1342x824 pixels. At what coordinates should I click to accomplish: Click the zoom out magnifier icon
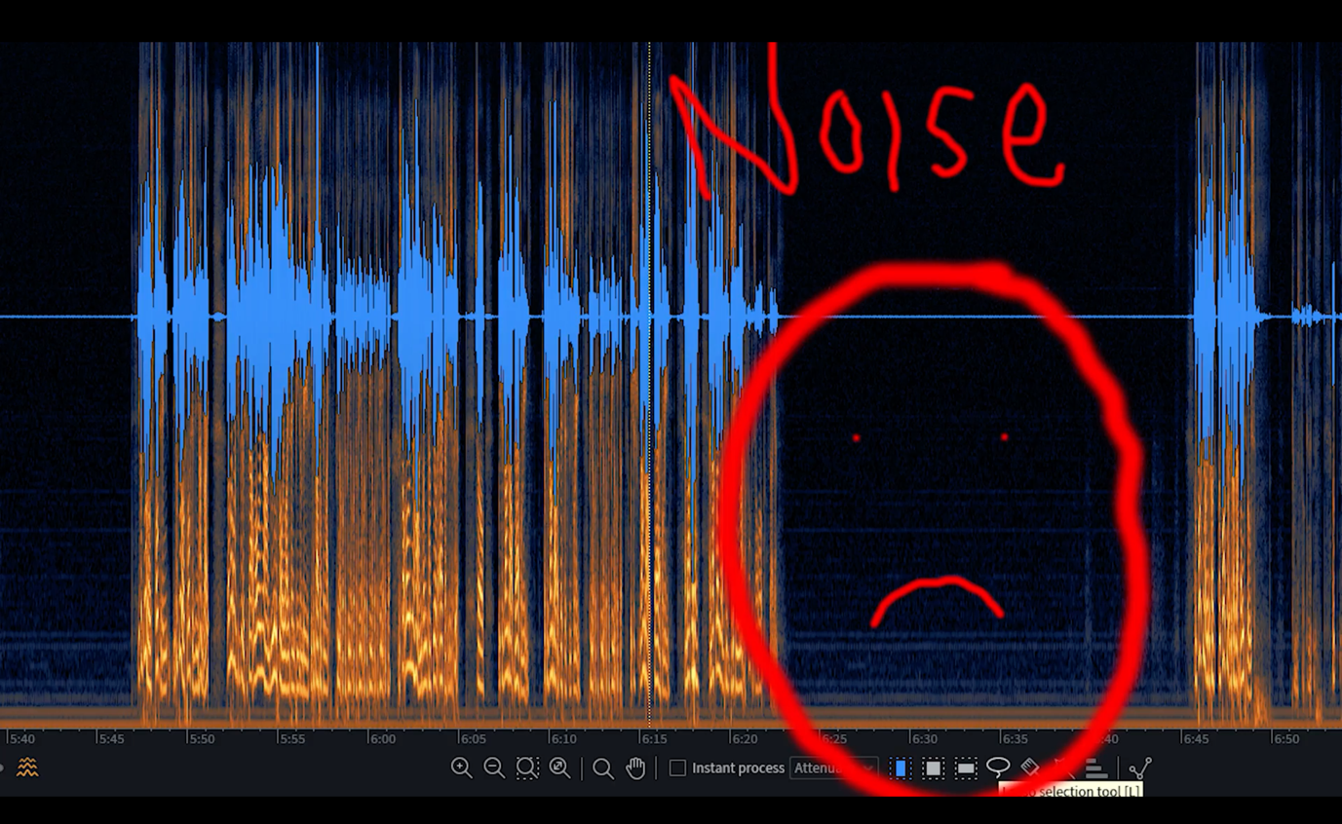pyautogui.click(x=494, y=768)
